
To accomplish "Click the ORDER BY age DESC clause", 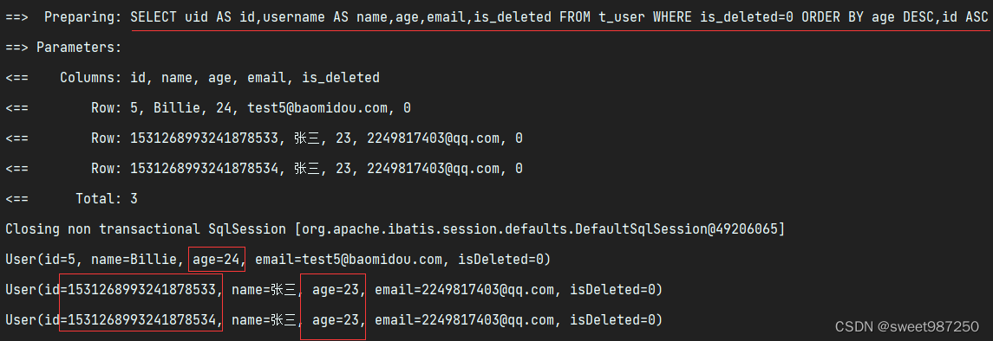I will 867,17.
